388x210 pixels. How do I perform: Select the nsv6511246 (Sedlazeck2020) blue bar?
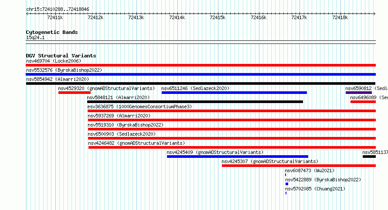[234, 93]
